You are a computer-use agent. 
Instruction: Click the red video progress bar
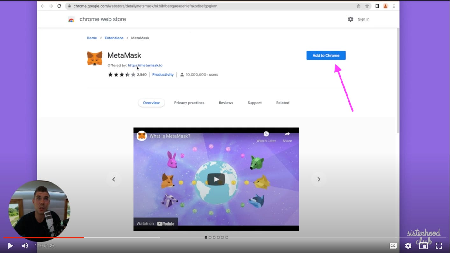coord(44,237)
